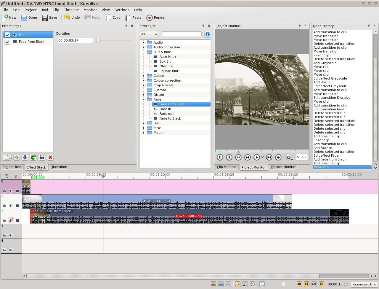This screenshot has height=289, width=379.
Task: Expand the Audio category in Effect List
Action: [144, 42]
